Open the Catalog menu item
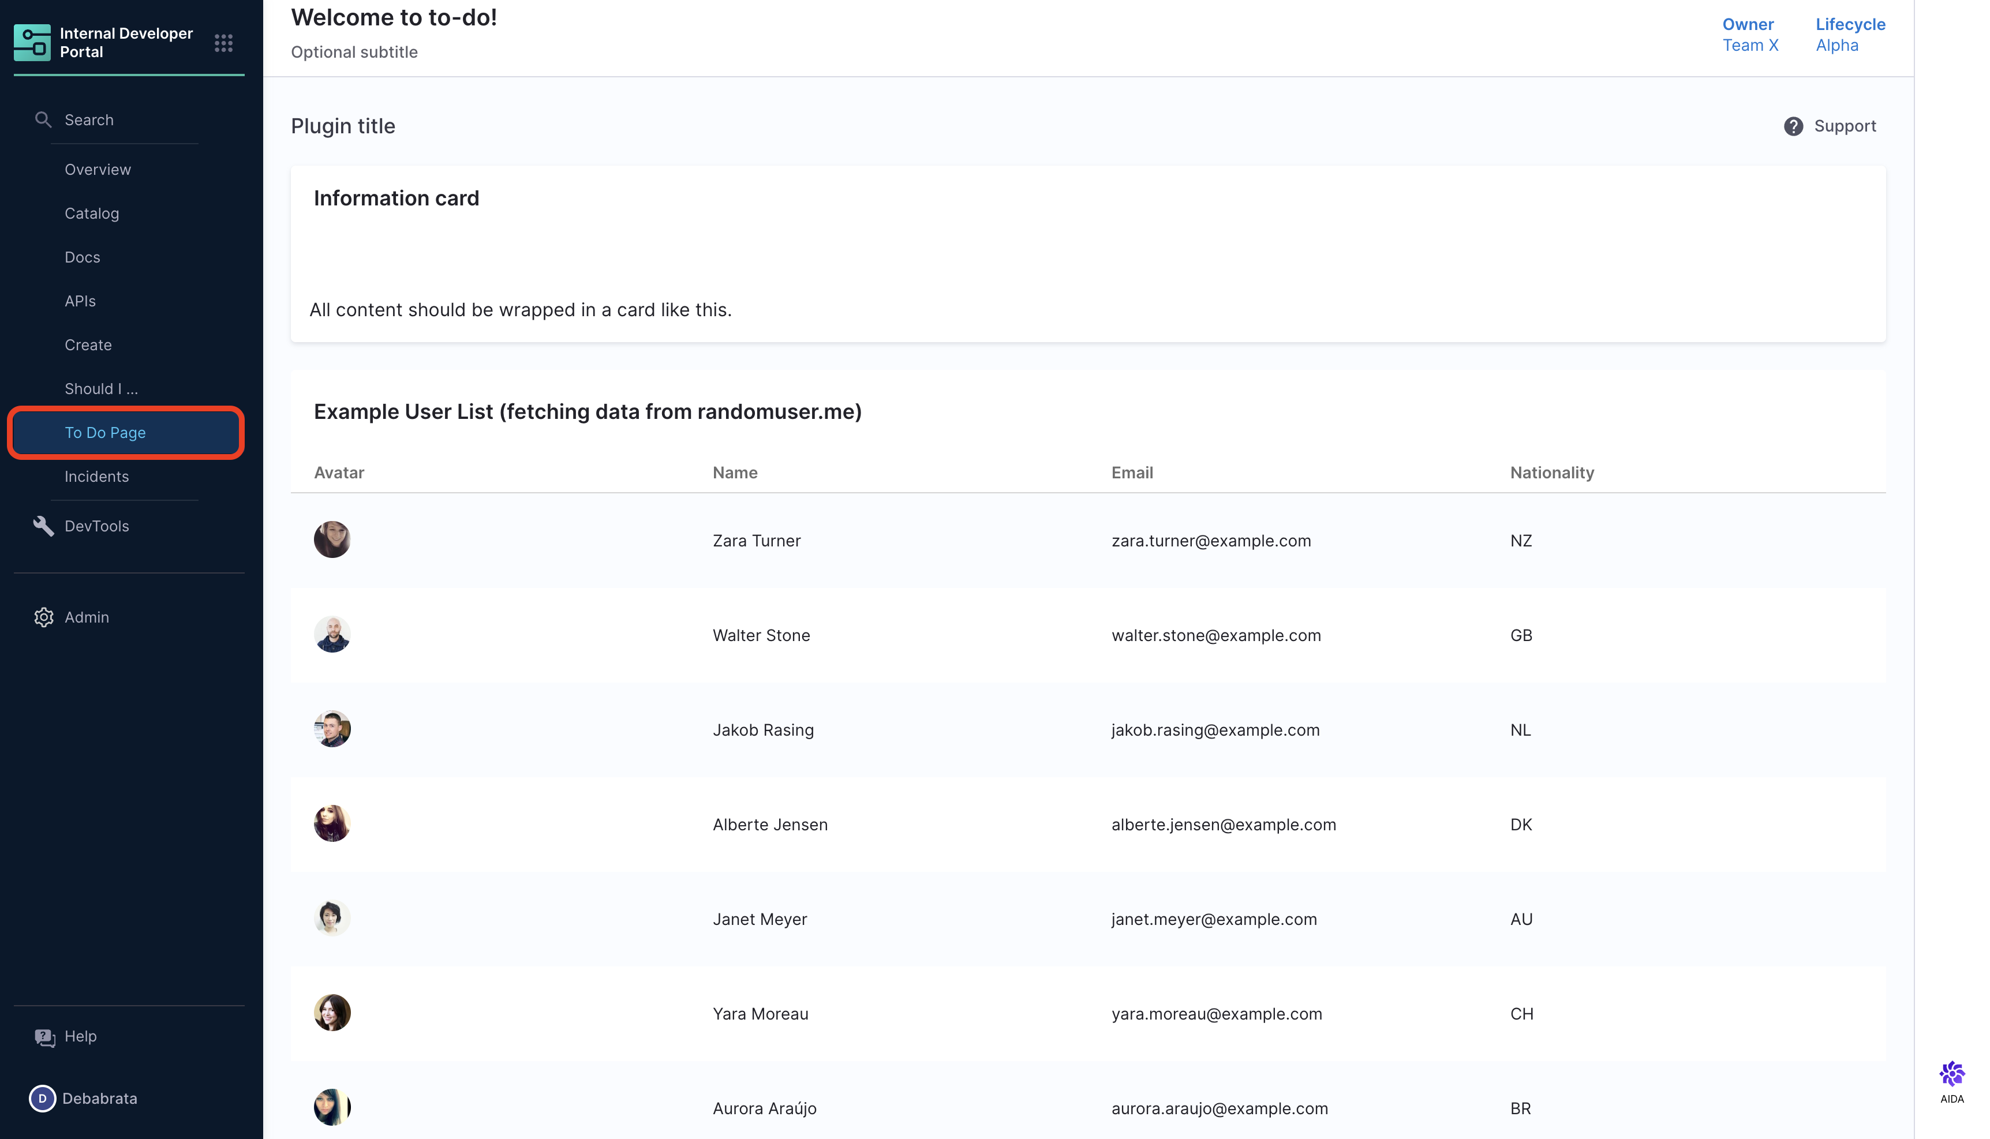This screenshot has width=1990, height=1139. pyautogui.click(x=92, y=213)
